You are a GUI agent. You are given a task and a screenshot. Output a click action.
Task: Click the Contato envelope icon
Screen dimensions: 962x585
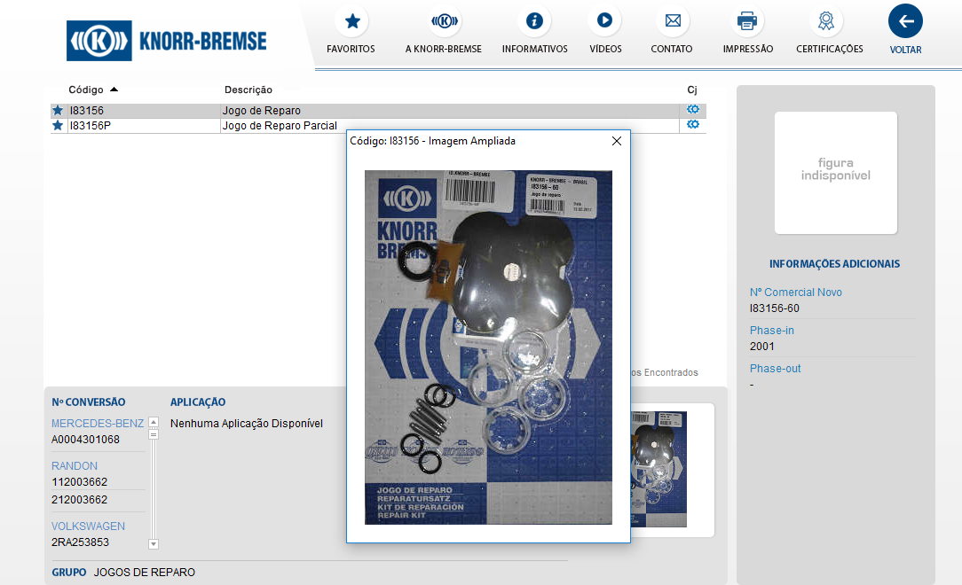coord(672,21)
